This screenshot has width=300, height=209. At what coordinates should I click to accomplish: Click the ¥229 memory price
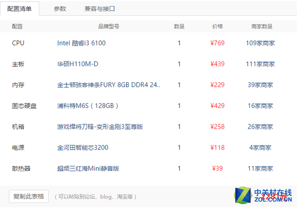pyautogui.click(x=217, y=85)
